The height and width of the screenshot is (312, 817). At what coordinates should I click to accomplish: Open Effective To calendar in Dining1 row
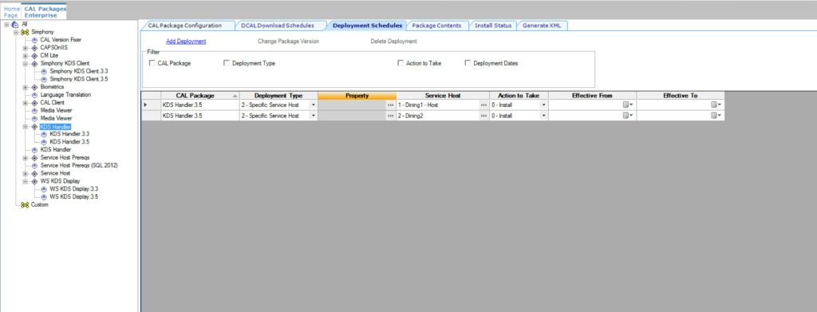(x=716, y=105)
